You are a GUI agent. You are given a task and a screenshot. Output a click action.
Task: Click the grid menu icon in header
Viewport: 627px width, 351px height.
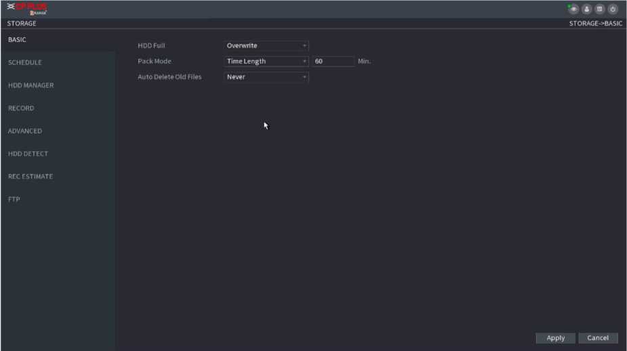(x=601, y=9)
